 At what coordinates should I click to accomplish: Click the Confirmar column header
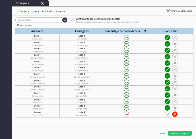pyautogui.click(x=171, y=31)
